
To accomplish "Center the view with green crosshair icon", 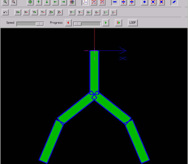I will pyautogui.click(x=30, y=2).
